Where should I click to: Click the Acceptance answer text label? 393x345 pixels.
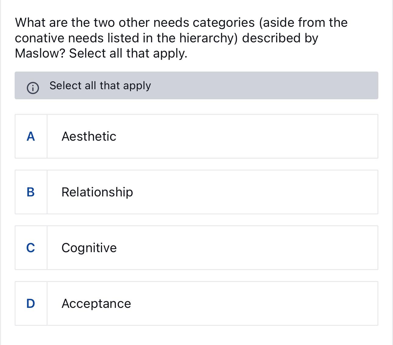[96, 303]
